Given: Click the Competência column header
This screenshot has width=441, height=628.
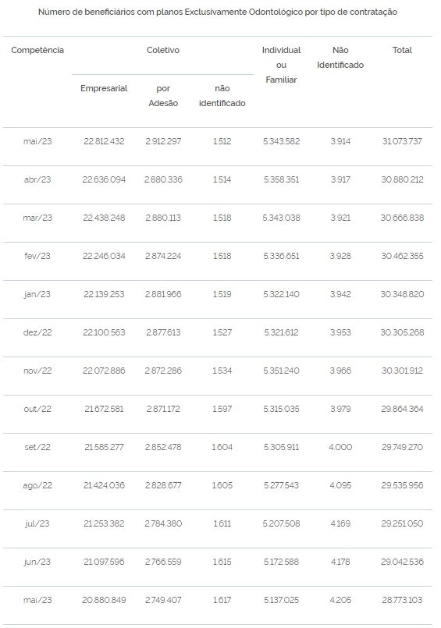Looking at the screenshot, I should click(37, 50).
